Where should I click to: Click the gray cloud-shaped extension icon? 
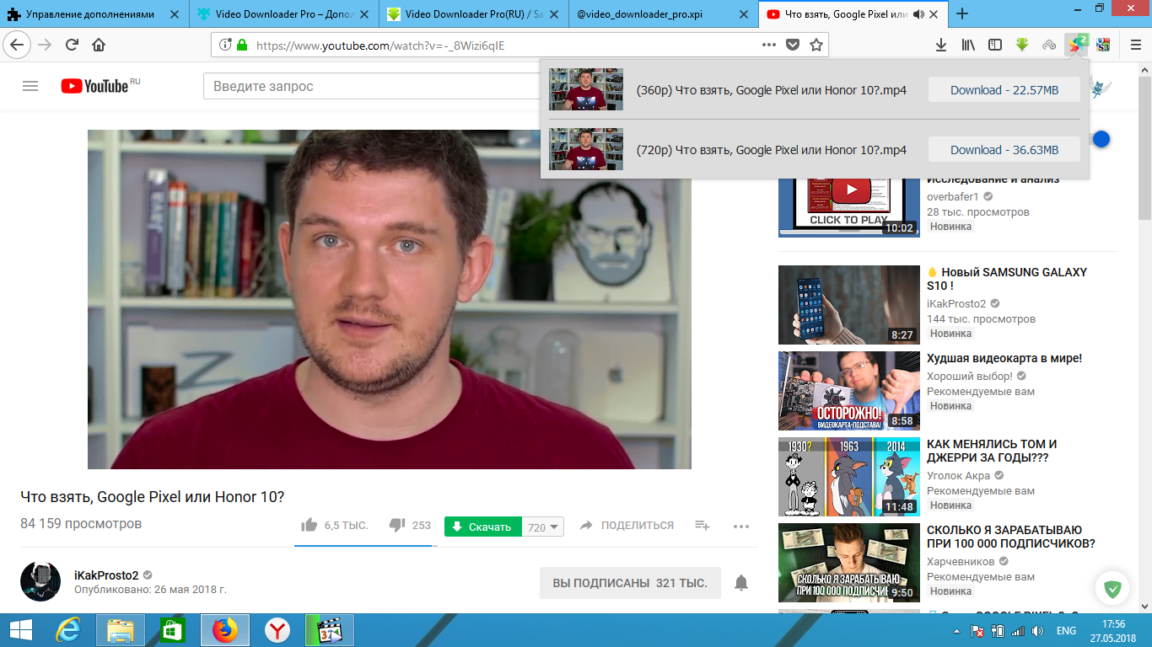tap(1049, 45)
